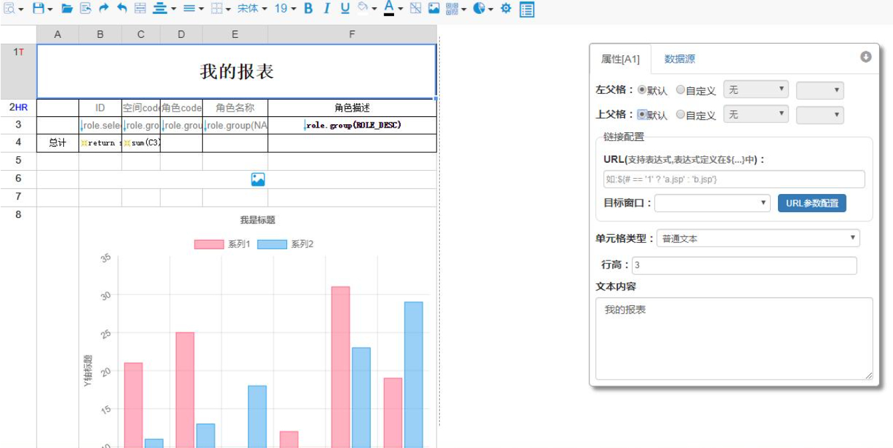Click the insert image toolbar icon
Screen dimensions: 893x448
click(x=434, y=9)
